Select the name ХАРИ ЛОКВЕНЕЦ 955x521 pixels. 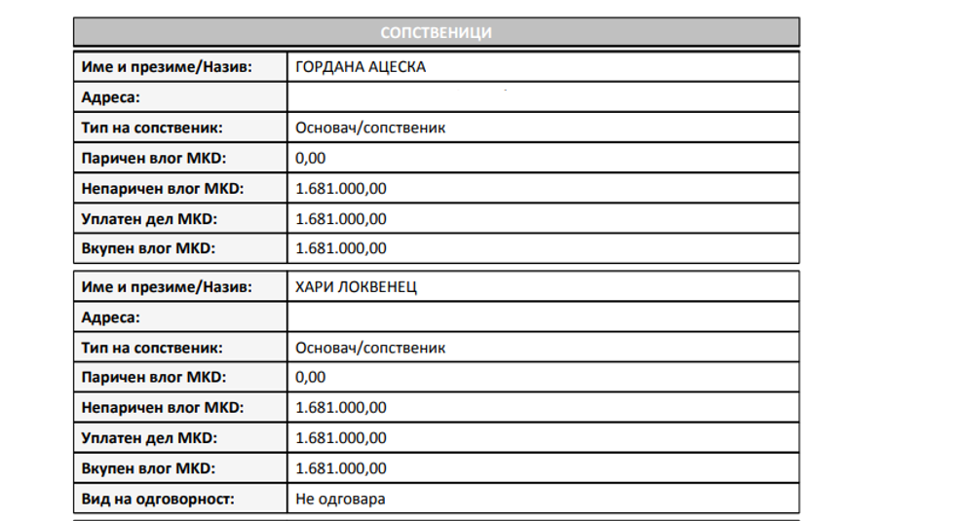coord(356,287)
